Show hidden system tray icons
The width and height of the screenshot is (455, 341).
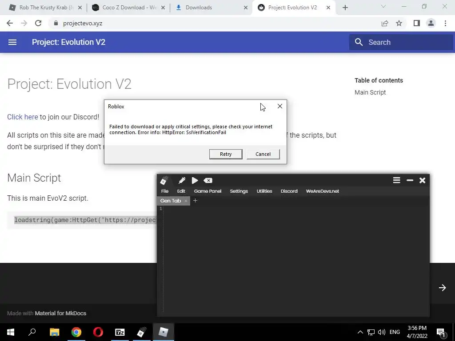(360, 332)
